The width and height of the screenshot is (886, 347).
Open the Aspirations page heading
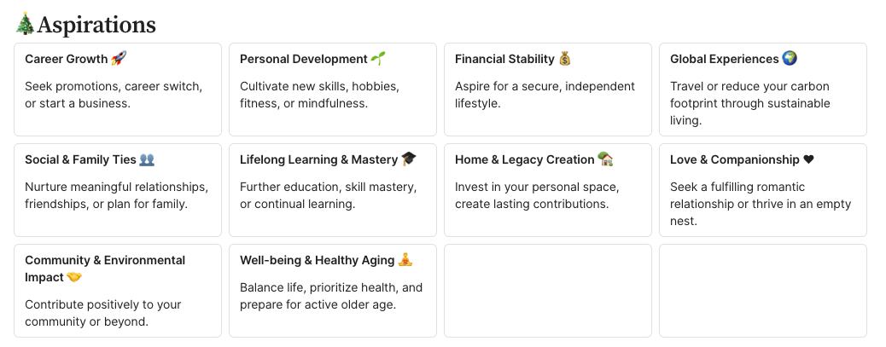point(96,25)
